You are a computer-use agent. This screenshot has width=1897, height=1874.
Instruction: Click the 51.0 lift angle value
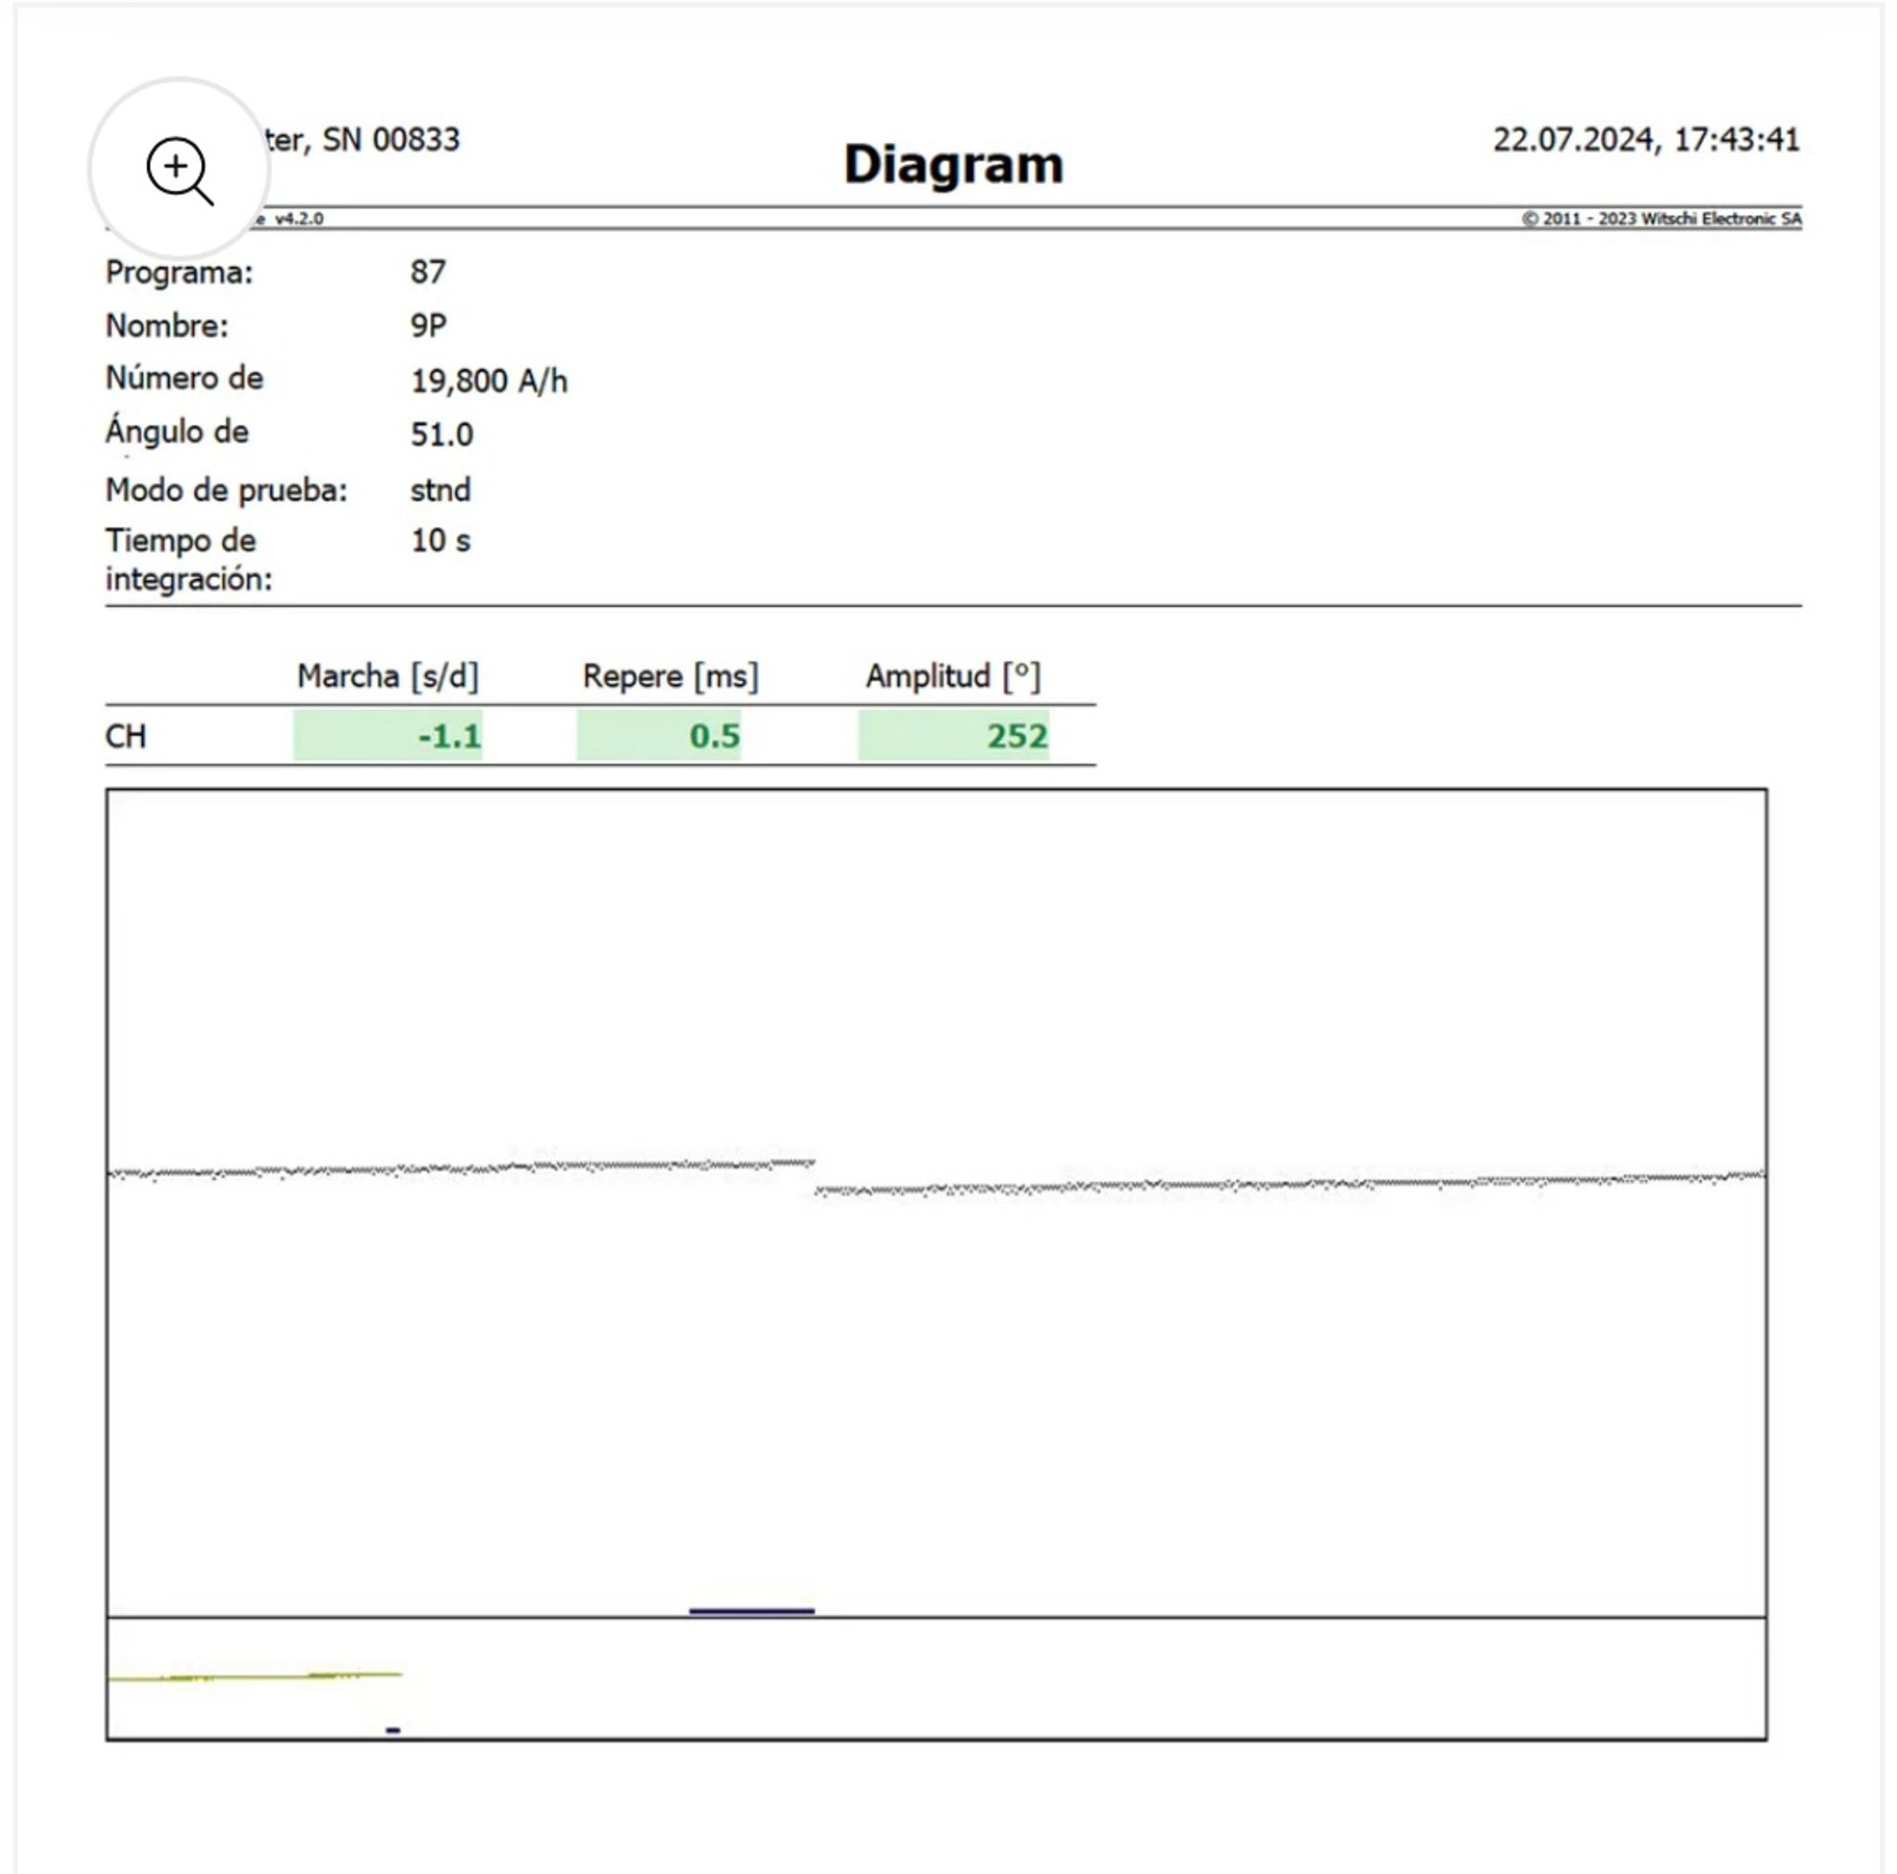click(x=442, y=434)
